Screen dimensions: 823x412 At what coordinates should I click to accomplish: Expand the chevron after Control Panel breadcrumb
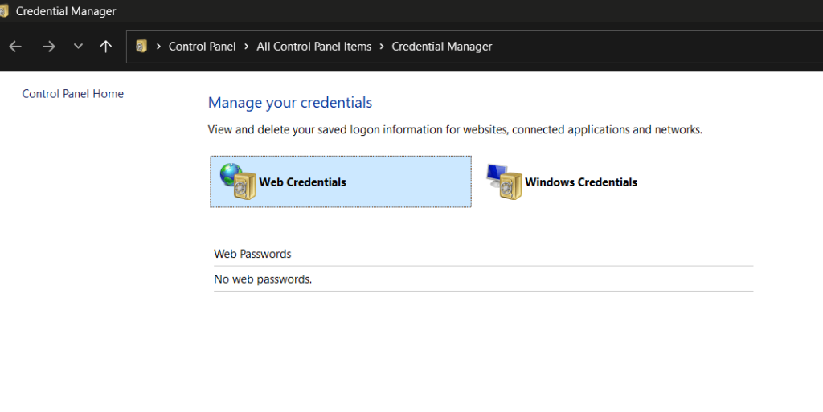[246, 47]
